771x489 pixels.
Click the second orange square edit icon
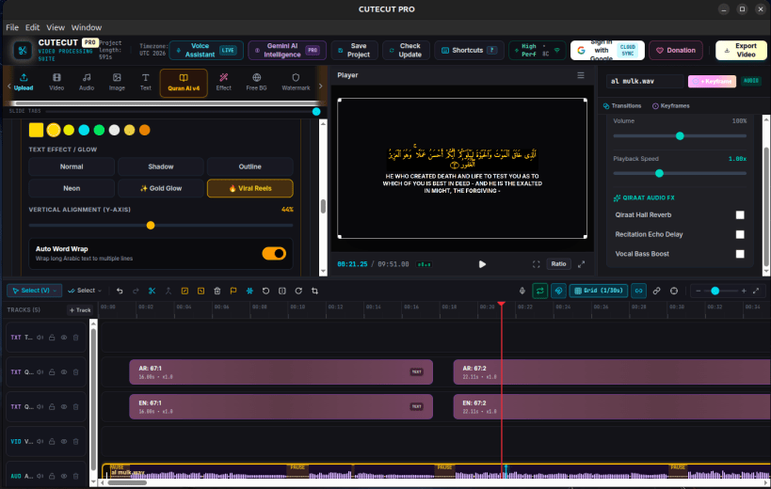(201, 291)
